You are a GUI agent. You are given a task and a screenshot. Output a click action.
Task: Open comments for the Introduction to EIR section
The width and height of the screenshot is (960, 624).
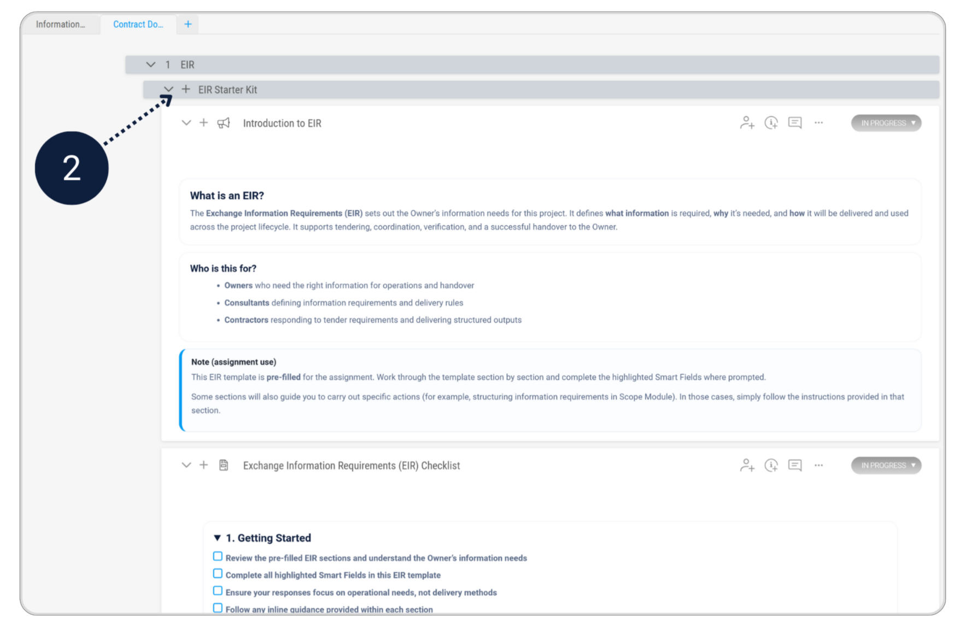795,123
